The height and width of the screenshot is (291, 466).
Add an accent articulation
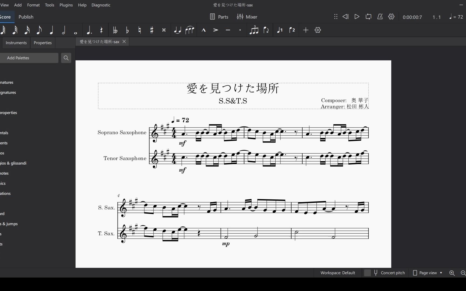pos(216,30)
